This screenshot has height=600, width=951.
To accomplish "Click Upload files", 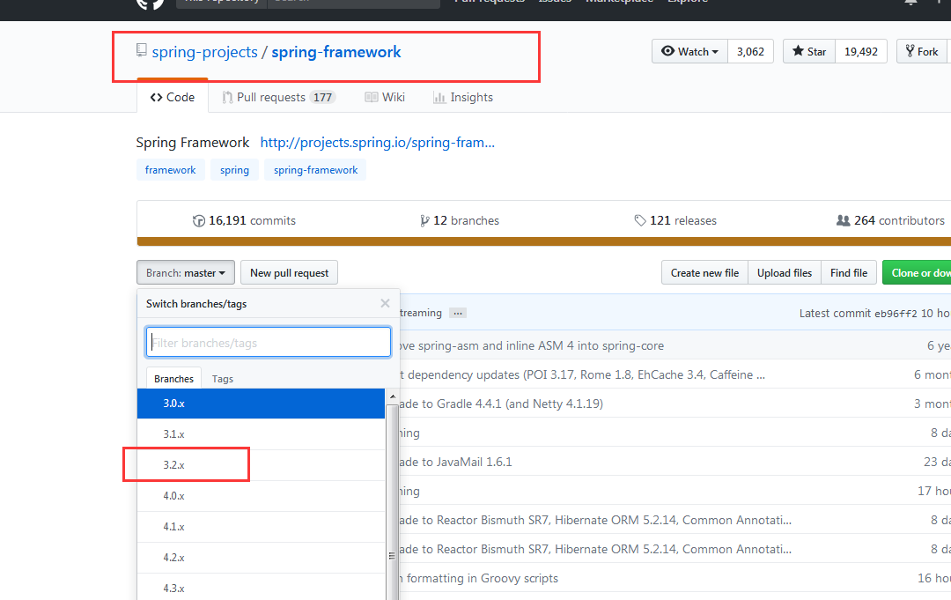I will [785, 273].
